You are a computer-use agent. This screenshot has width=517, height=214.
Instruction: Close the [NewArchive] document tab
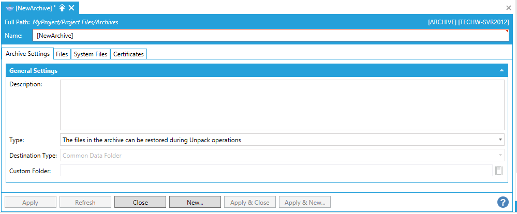[x=71, y=8]
